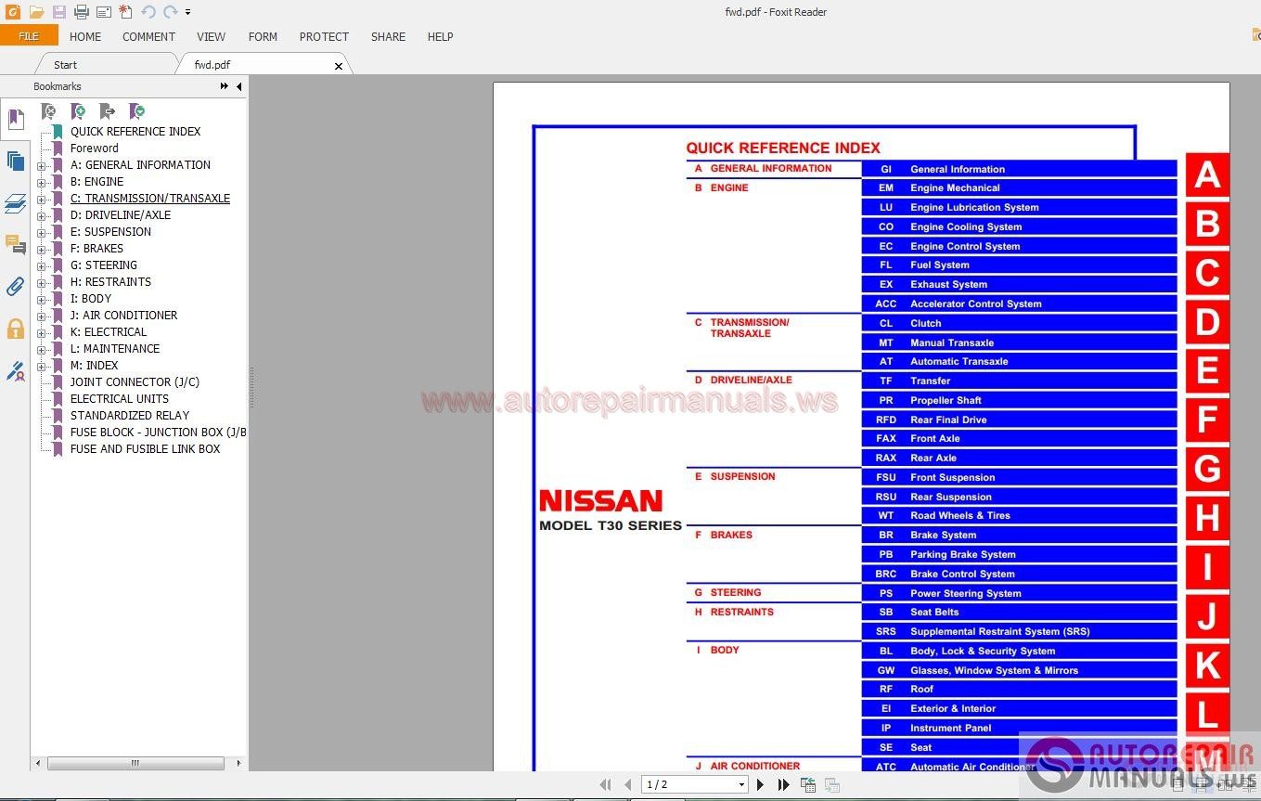Switch to the COMMENT ribbon tab
Image resolution: width=1261 pixels, height=801 pixels.
pos(148,37)
